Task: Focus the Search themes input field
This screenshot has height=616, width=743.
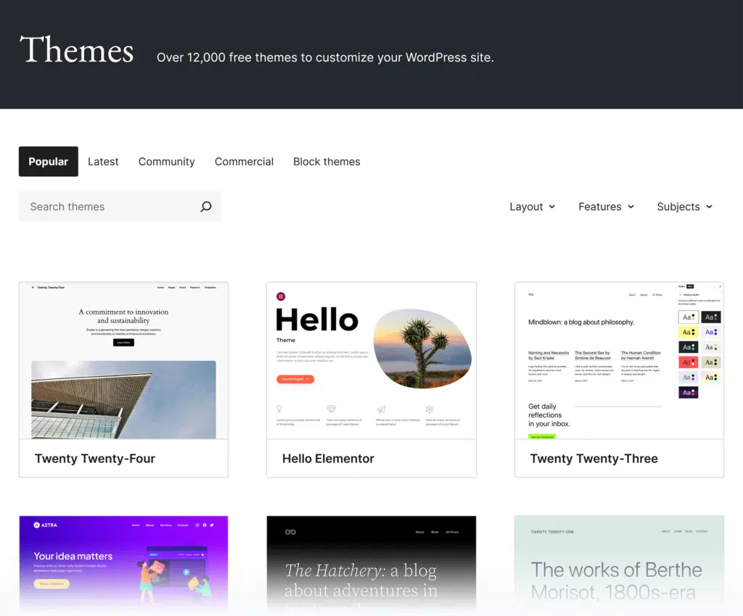Action: coord(109,207)
